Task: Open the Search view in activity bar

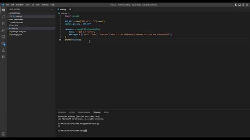Action: tap(4, 17)
